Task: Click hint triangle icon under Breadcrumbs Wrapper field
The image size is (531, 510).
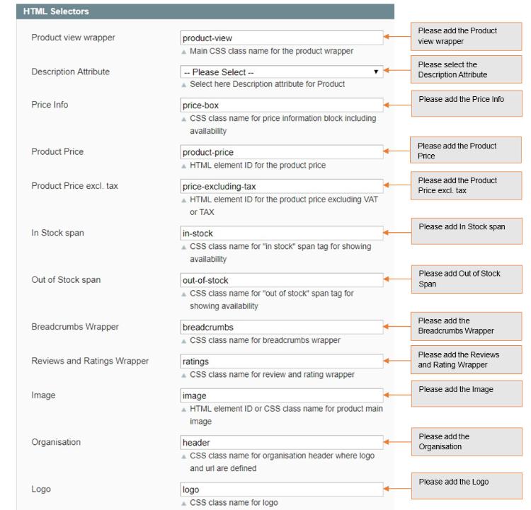Action: tap(184, 341)
